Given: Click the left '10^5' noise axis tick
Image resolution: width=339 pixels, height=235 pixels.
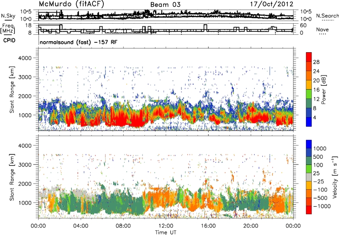Looking at the screenshot, I should 26,12.
